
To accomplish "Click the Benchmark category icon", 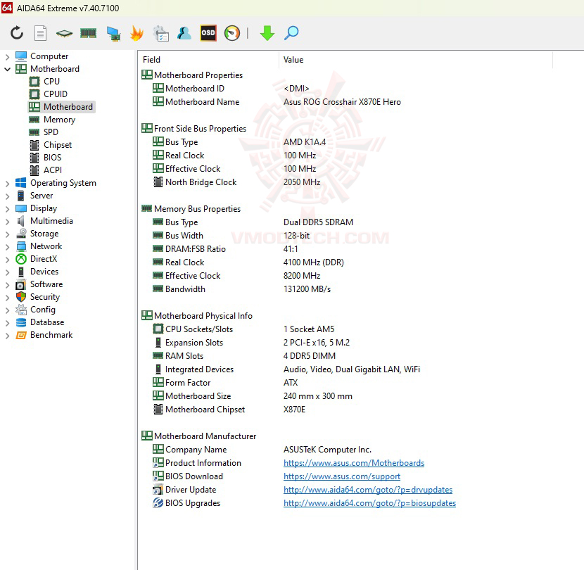I will click(x=21, y=335).
